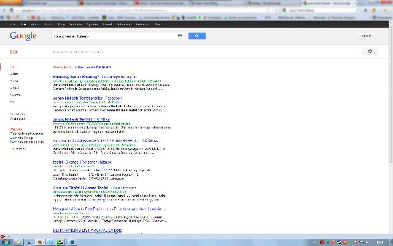Screen dimensions: 393x246
Task: Click the Logga in button
Action: click(x=365, y=36)
